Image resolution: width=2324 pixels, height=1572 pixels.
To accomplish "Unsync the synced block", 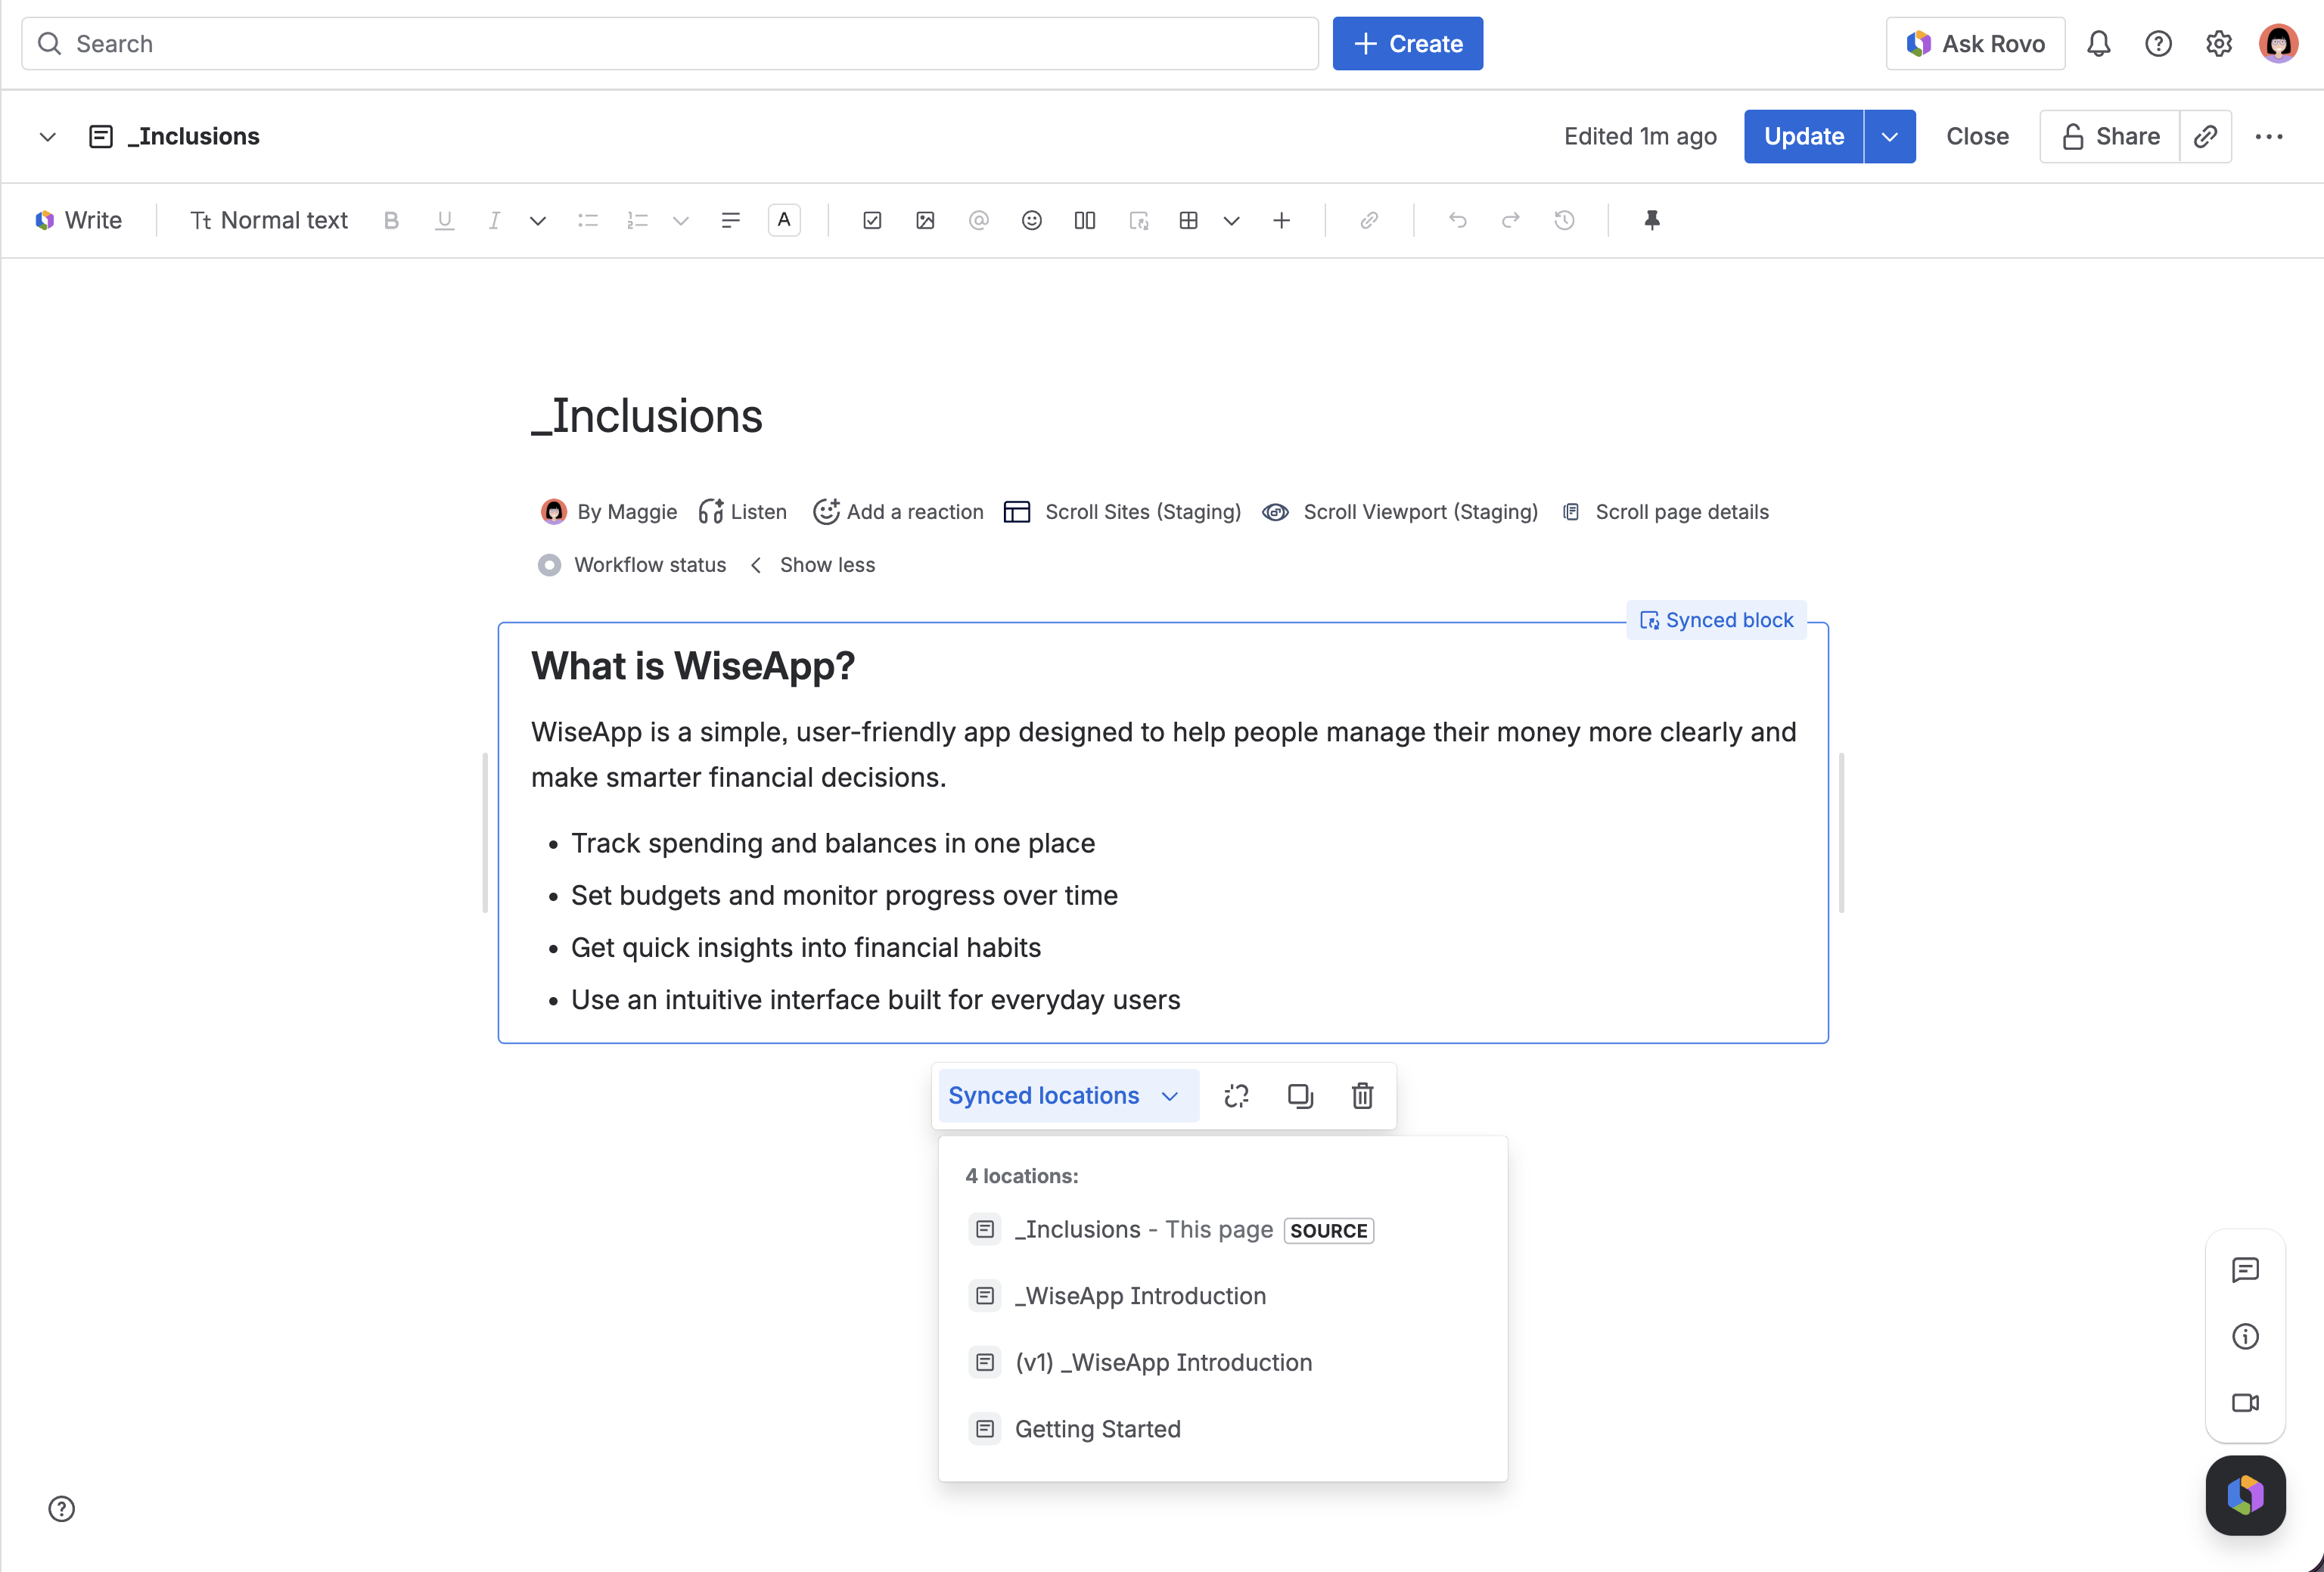I will (1236, 1096).
